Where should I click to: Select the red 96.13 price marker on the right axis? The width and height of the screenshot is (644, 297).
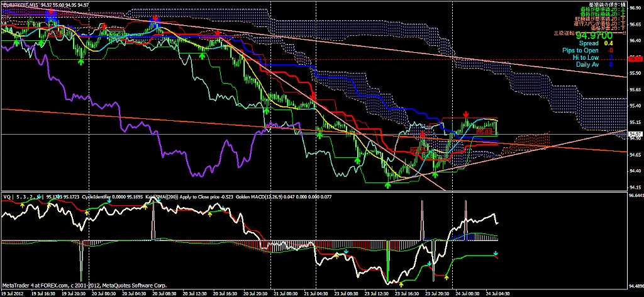click(635, 57)
